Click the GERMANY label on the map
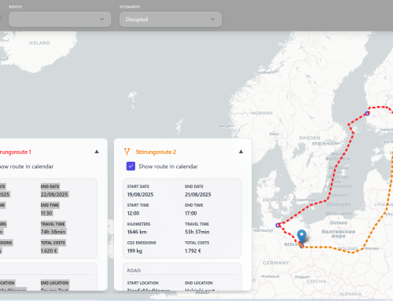Screen dimensions: 393x301 click(x=276, y=262)
